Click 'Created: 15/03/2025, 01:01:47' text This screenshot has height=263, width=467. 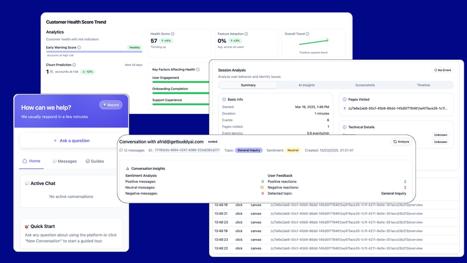[329, 150]
